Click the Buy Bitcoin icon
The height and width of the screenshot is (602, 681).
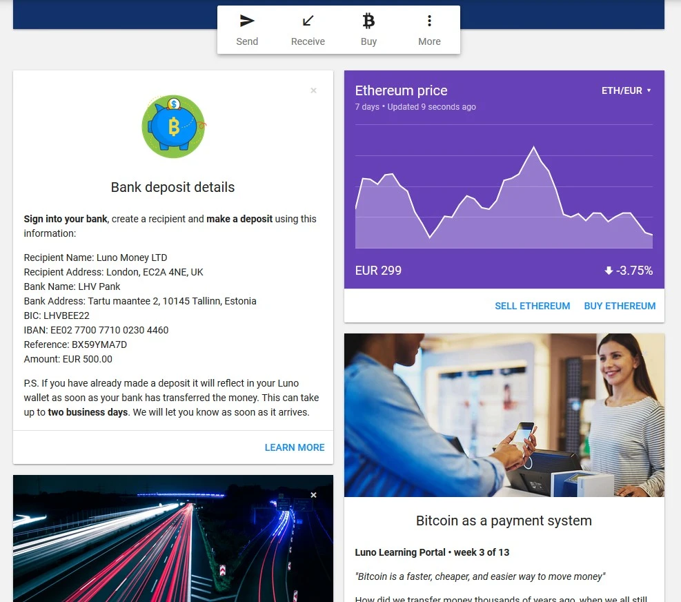[368, 21]
